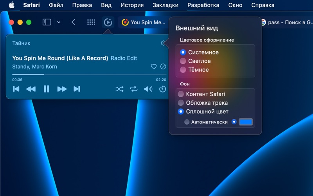
Task: Click the Внешний вид heading
Action: click(197, 28)
